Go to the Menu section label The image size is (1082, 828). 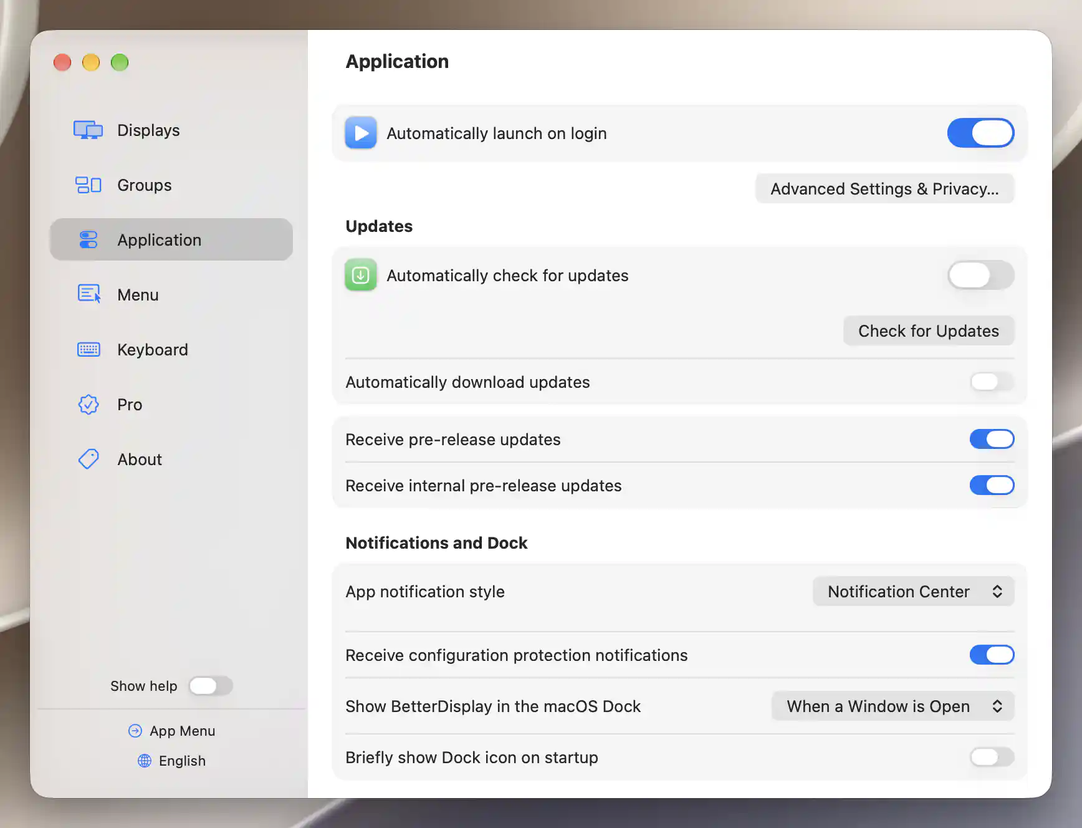coord(138,295)
